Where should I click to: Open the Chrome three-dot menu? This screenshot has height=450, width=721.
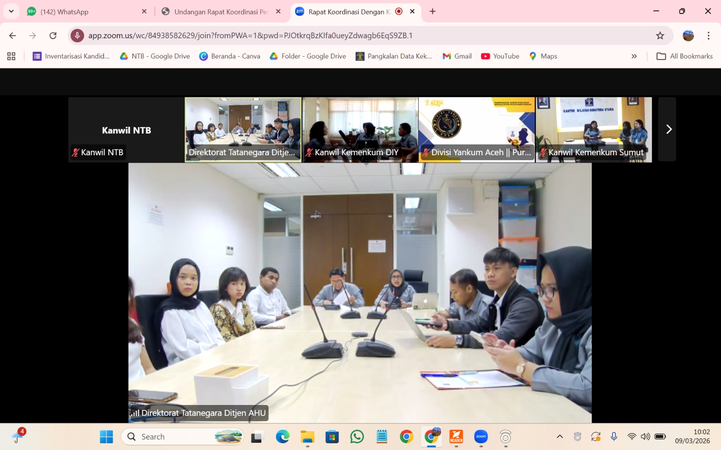click(708, 36)
